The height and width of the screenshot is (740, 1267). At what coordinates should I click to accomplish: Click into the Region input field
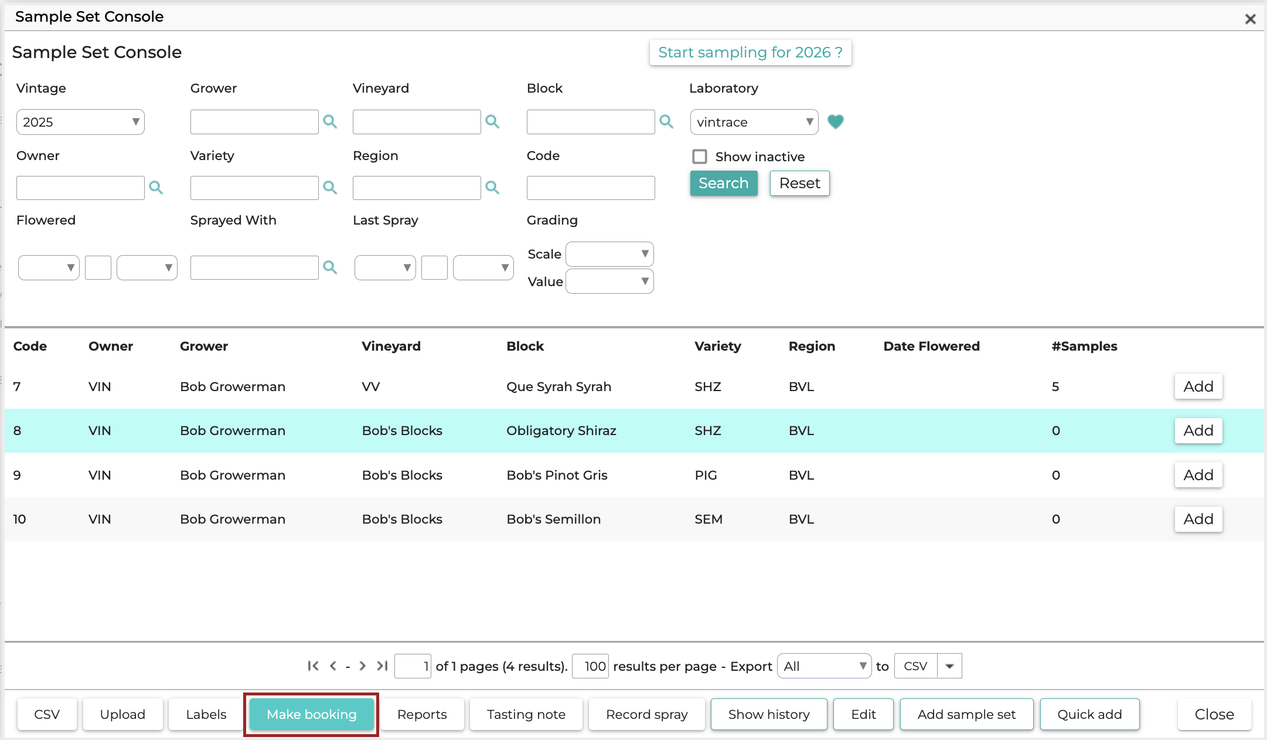417,188
